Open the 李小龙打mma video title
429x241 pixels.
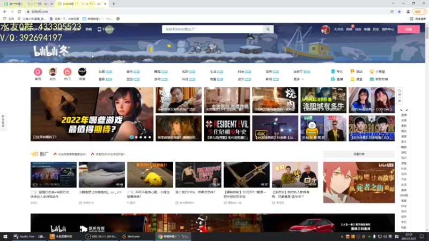(195, 192)
